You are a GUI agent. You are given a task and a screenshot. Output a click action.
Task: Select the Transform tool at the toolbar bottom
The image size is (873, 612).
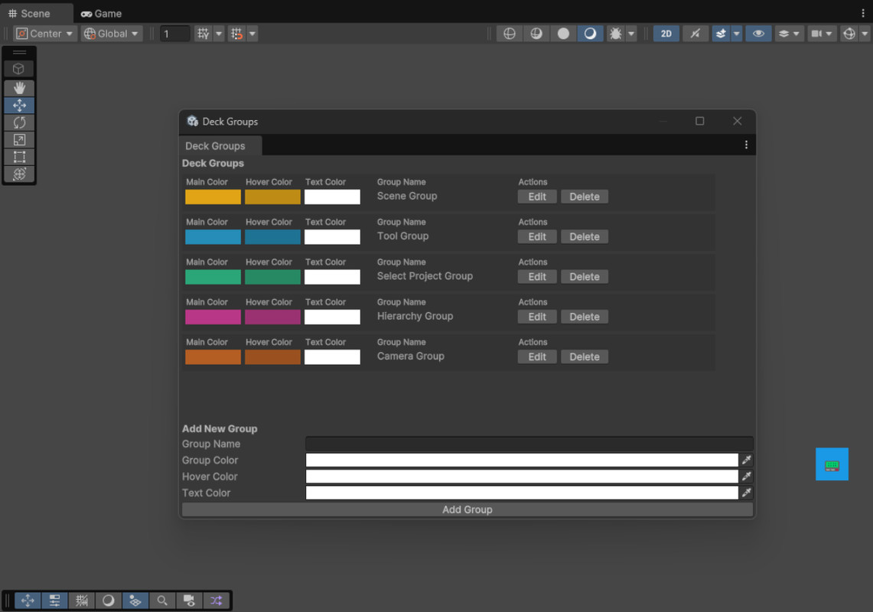tap(28, 601)
